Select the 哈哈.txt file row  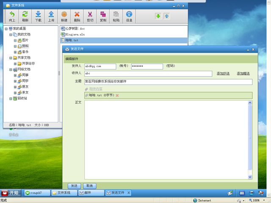[x=124, y=41]
